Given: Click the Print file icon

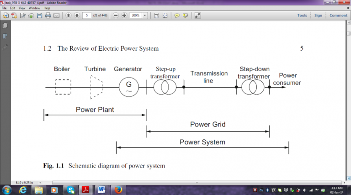Looking at the screenshot, I should point(48,16).
